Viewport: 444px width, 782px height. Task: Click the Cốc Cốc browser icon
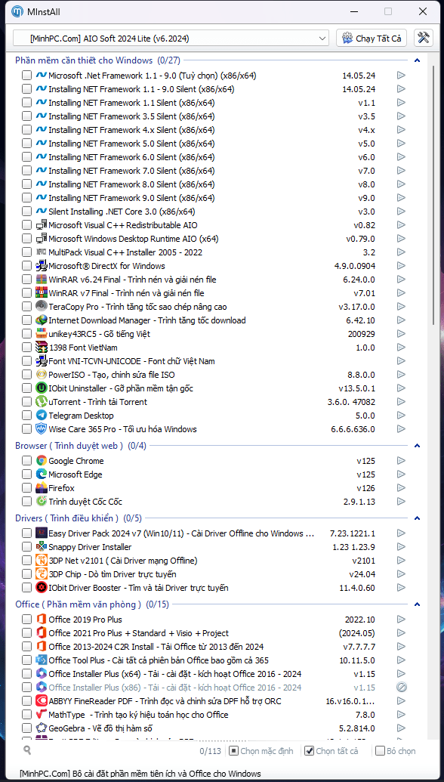[42, 501]
